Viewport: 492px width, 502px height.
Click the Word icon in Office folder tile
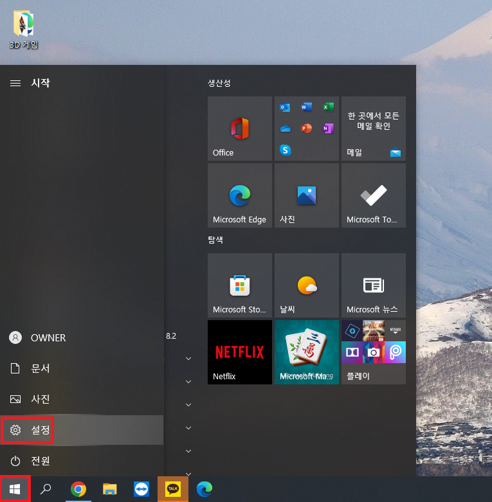306,107
